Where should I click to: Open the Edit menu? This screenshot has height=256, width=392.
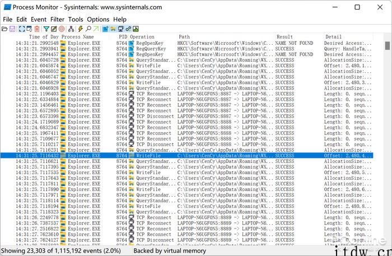click(22, 20)
